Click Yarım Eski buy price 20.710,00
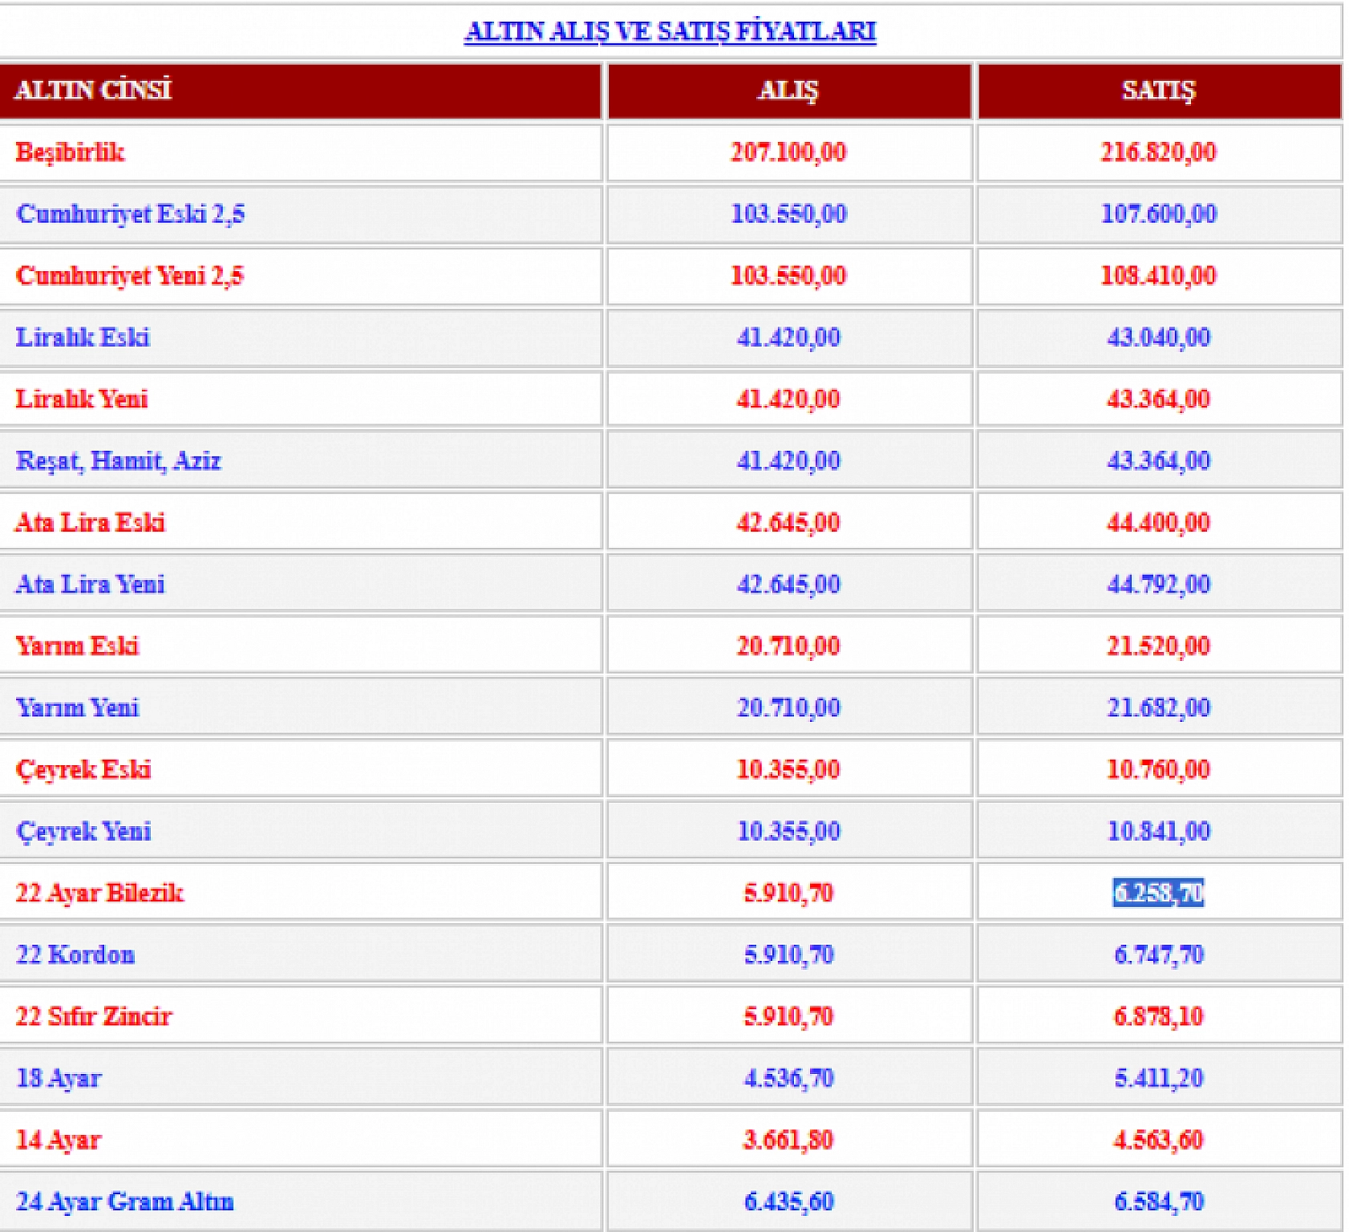 788,646
